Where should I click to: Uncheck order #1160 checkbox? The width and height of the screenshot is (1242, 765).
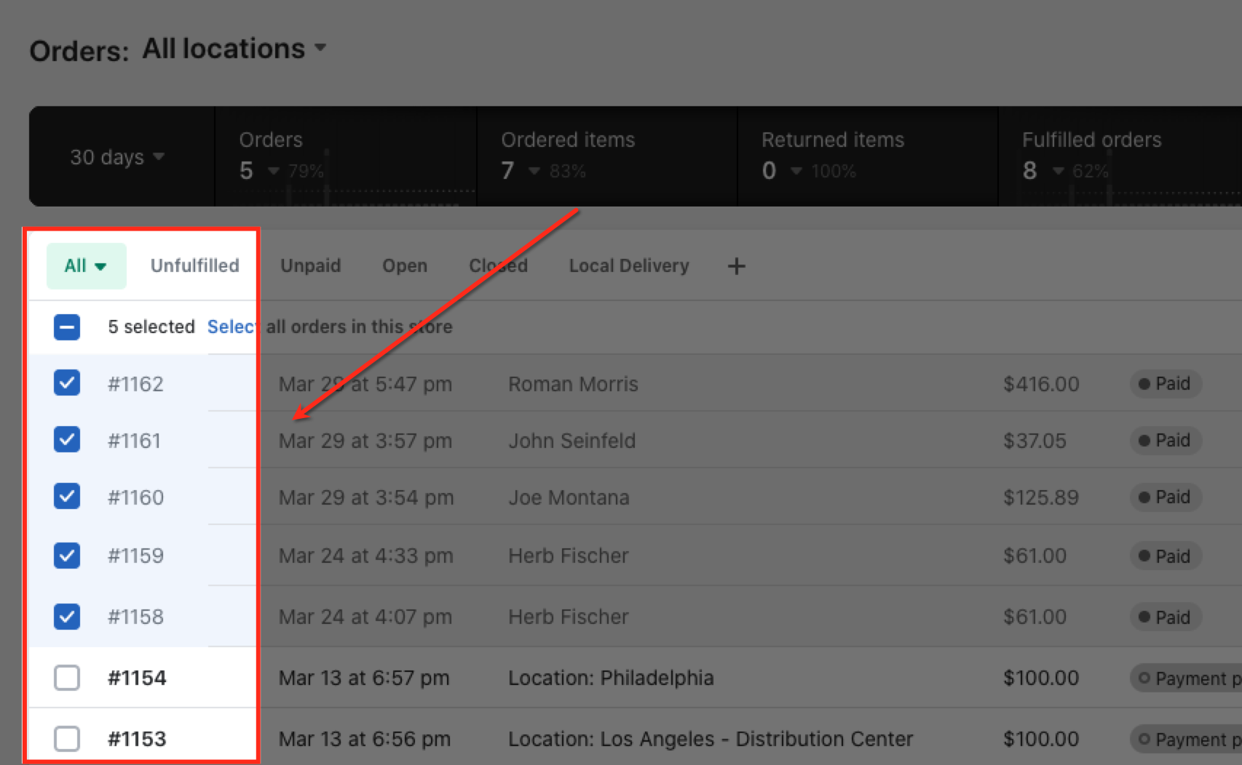pos(67,497)
